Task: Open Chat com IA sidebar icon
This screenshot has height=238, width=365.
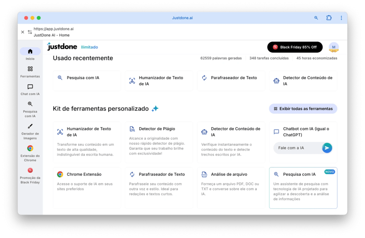Action: click(x=30, y=87)
